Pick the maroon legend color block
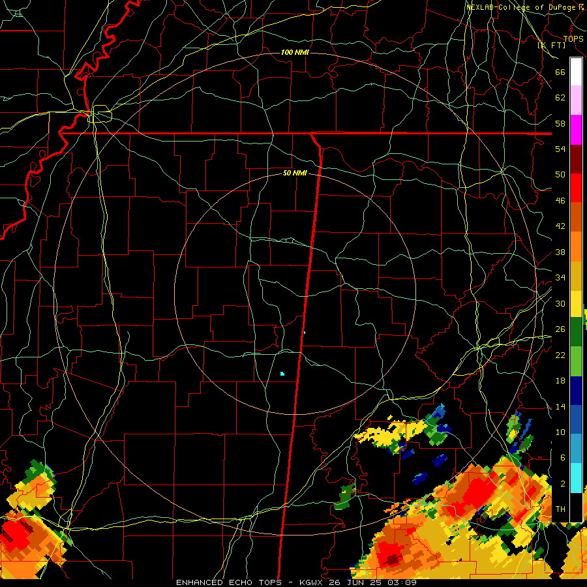Image resolution: width=587 pixels, height=587 pixels. [x=576, y=158]
